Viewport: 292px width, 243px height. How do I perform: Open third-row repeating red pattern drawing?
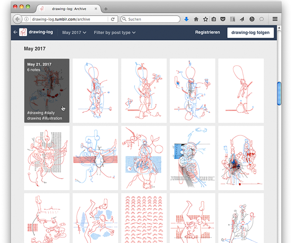coord(144,218)
